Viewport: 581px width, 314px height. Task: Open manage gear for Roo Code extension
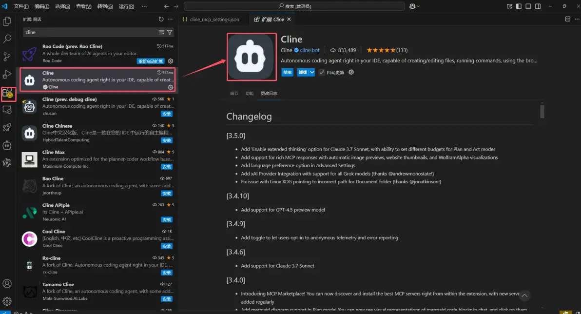click(x=171, y=61)
